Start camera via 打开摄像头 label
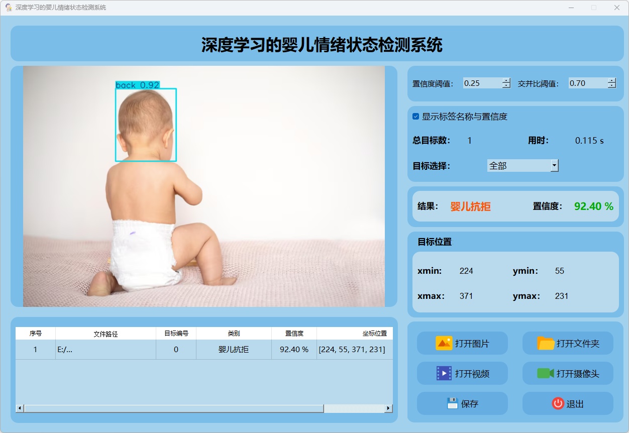This screenshot has width=629, height=433. pos(578,374)
